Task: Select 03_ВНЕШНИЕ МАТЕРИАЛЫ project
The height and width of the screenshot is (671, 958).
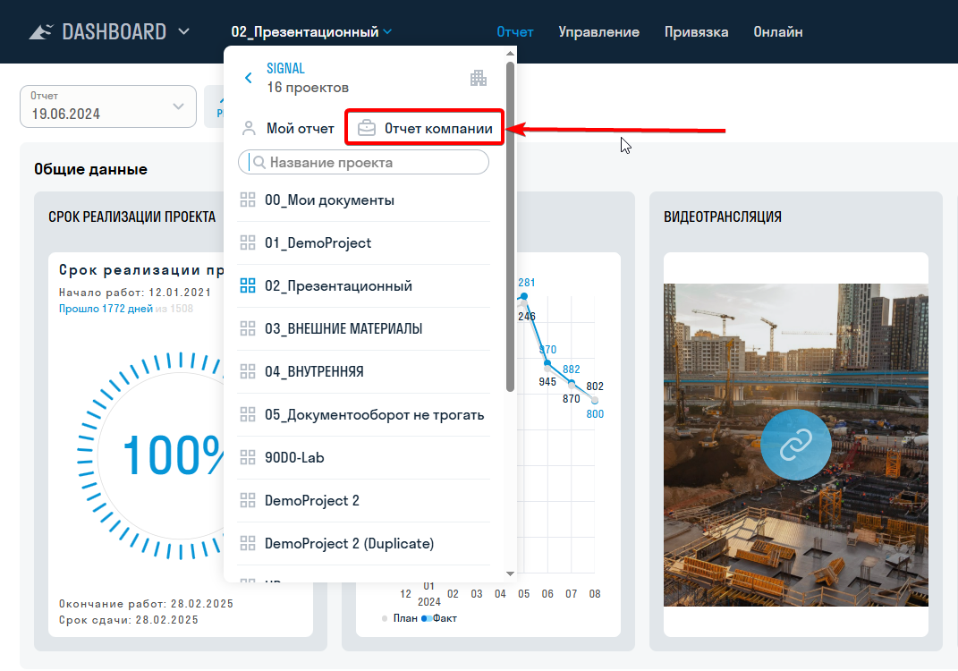Action: (x=343, y=329)
